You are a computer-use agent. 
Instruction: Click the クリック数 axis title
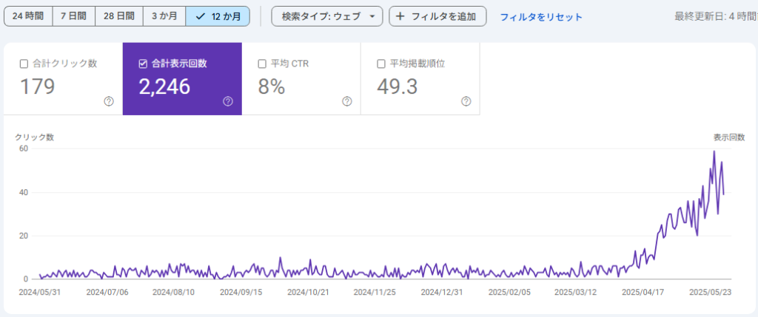34,137
